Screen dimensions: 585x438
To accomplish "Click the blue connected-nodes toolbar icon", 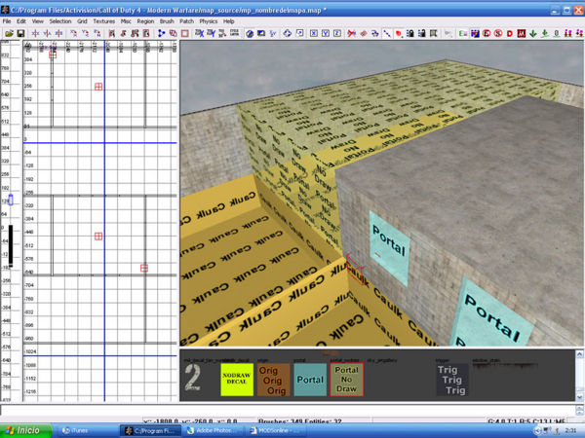I will tap(161, 33).
